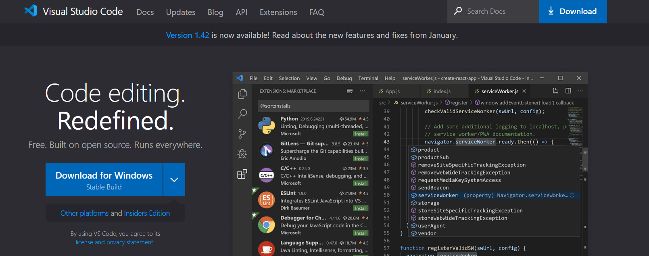Install the C/C++ extension
Screen dimensions: 649x256
click(x=361, y=183)
